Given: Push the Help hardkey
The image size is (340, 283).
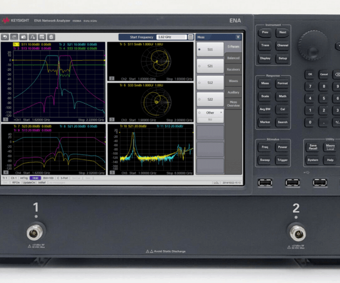Looking at the screenshot, I should [x=330, y=160].
